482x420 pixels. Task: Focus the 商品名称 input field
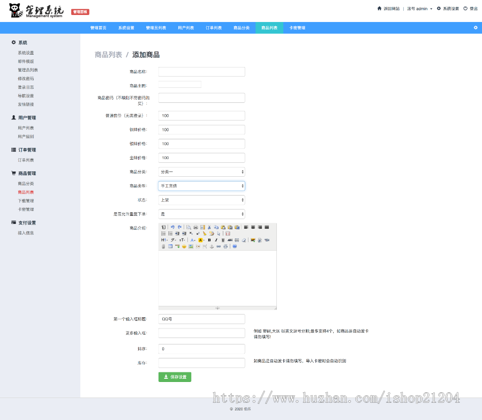[x=202, y=72]
